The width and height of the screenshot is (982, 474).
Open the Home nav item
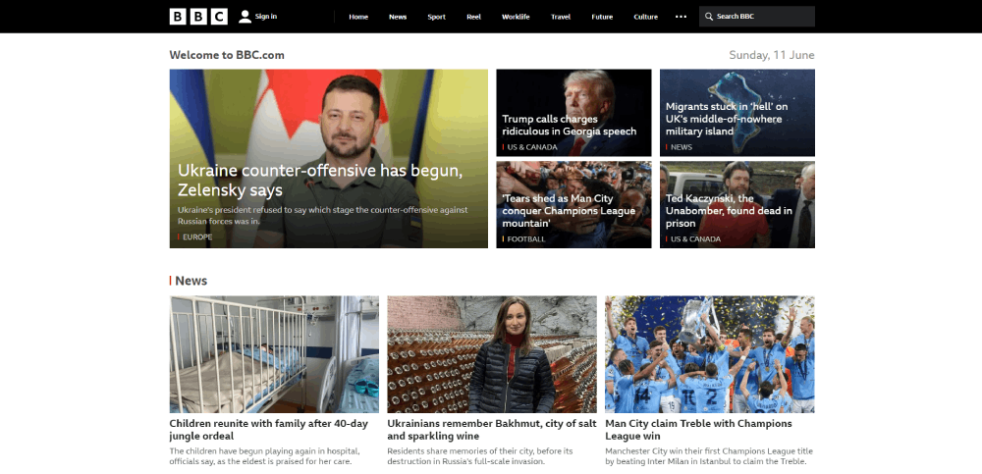point(358,17)
